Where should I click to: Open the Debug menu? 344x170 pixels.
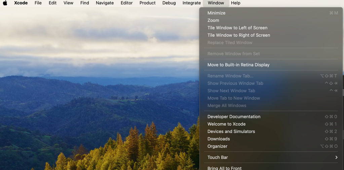(169, 3)
